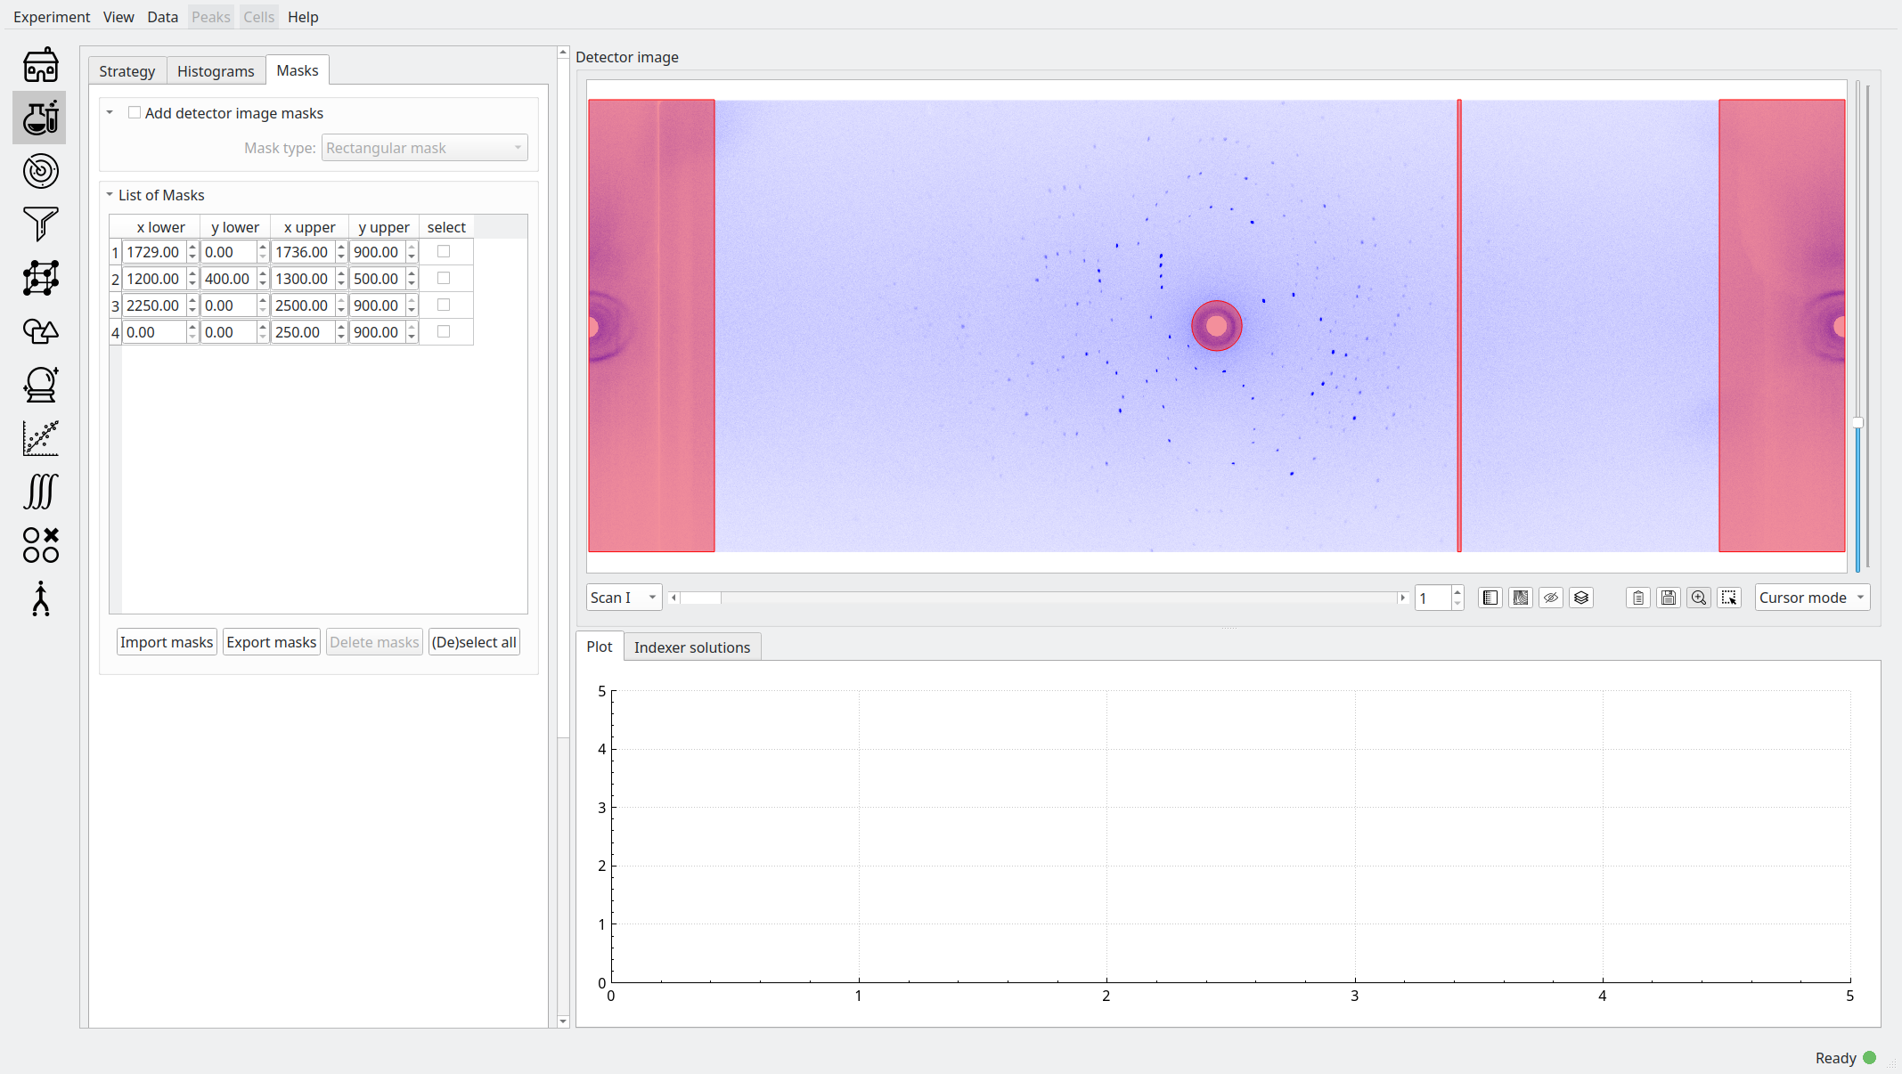Open the Find peaks radar sidebar icon
This screenshot has height=1074, width=1902.
click(x=40, y=171)
